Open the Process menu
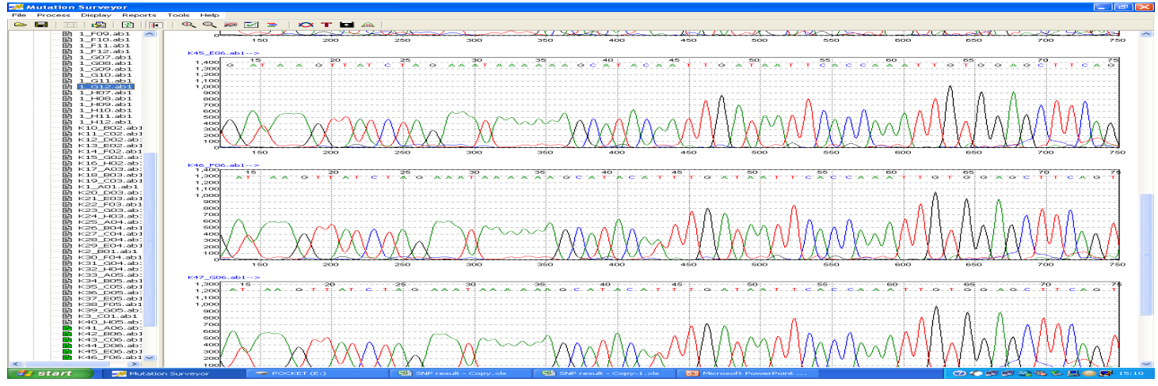Screen dimensions: 1158x386 tap(53, 15)
